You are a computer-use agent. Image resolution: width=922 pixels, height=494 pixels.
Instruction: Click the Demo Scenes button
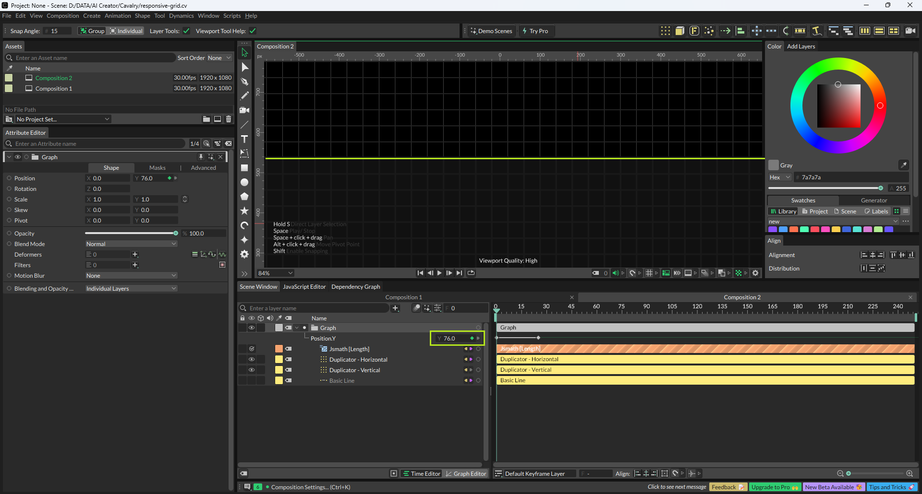coord(491,31)
